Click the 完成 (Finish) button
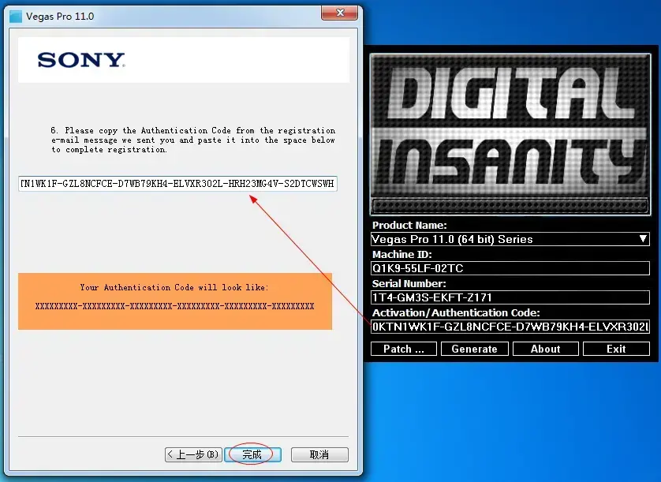The width and height of the screenshot is (661, 482). pyautogui.click(x=252, y=454)
